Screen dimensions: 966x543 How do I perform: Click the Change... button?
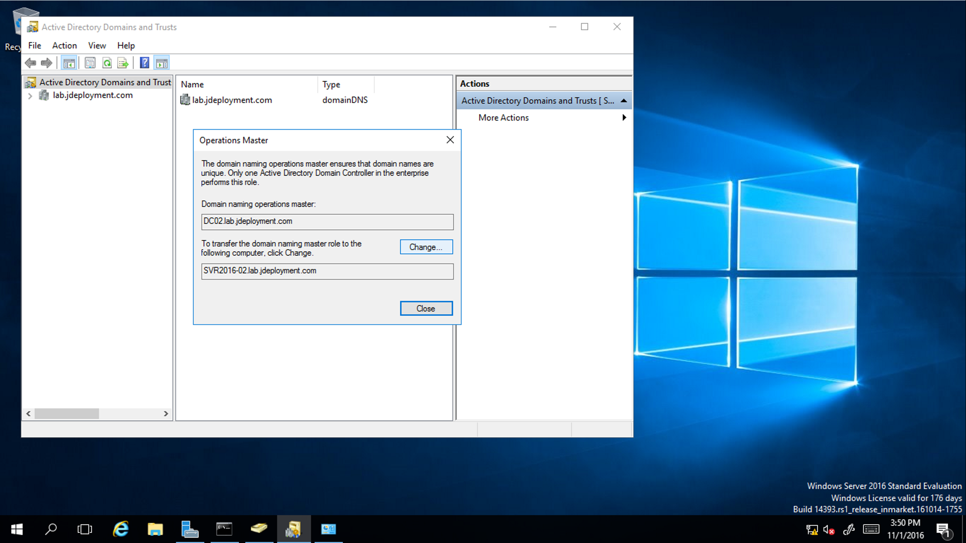426,247
